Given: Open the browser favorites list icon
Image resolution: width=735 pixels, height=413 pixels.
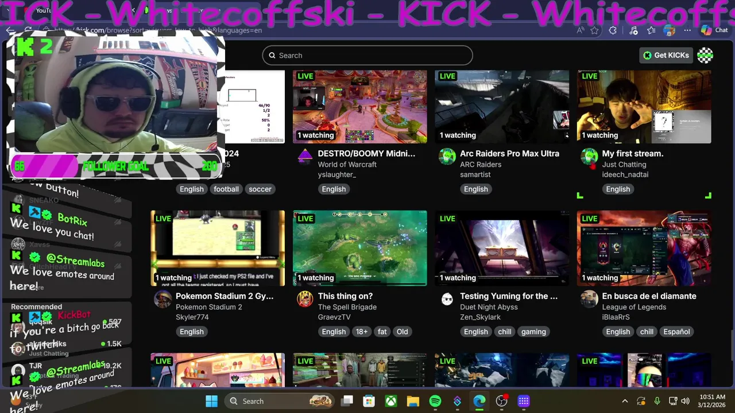Looking at the screenshot, I should point(651,30).
